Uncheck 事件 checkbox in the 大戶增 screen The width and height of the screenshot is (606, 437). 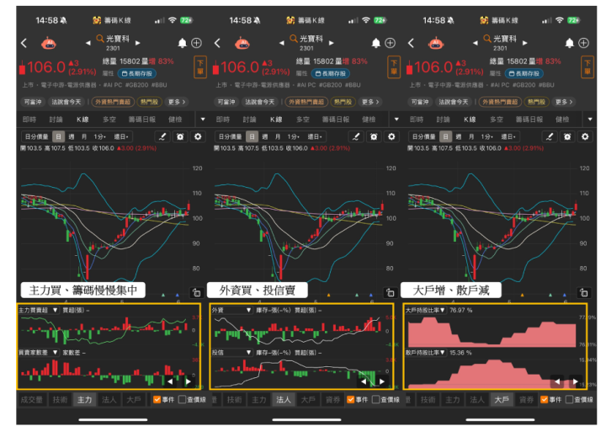point(545,399)
